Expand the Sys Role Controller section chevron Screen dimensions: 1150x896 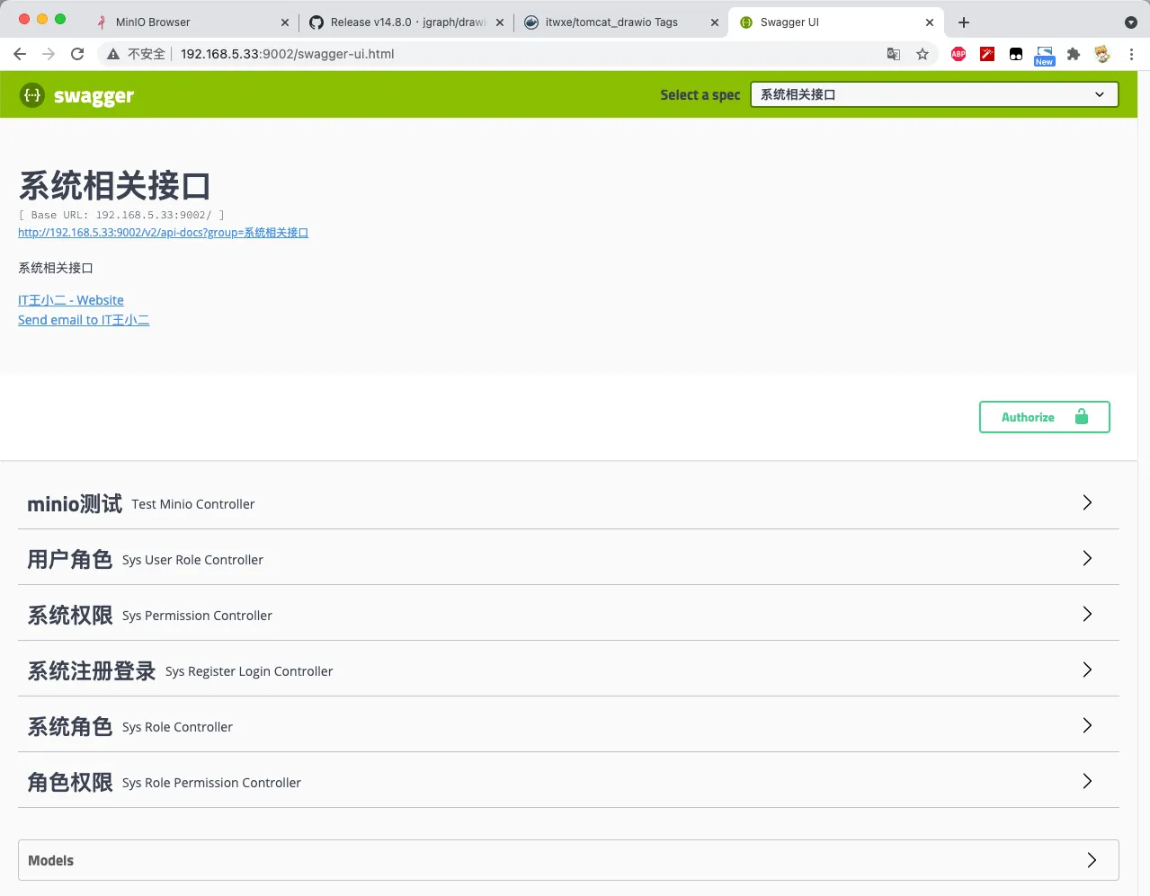1086,725
